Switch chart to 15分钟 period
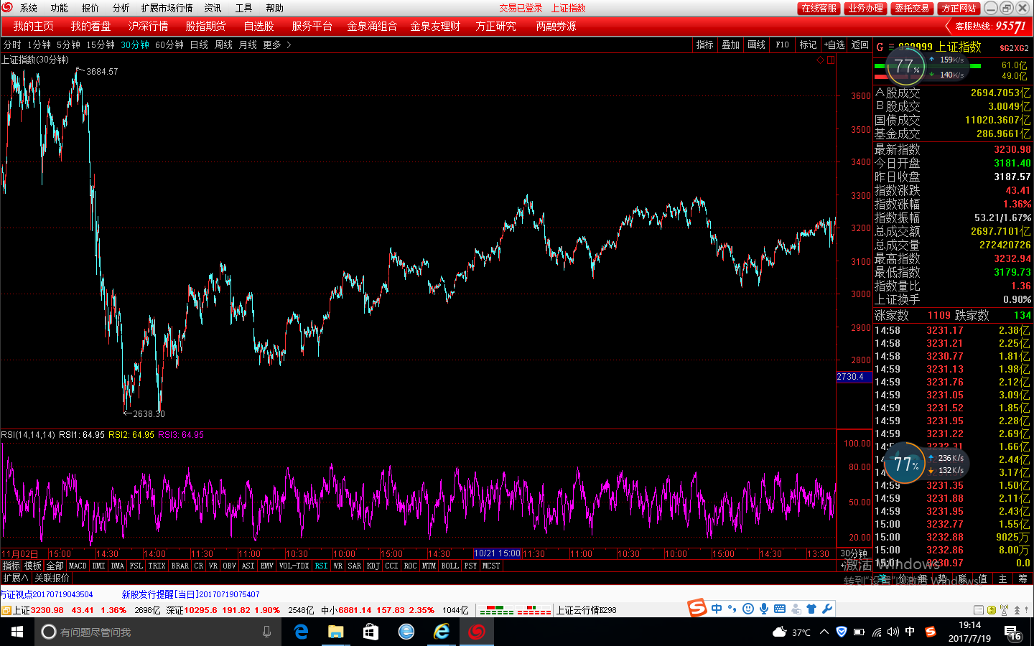 pos(101,45)
